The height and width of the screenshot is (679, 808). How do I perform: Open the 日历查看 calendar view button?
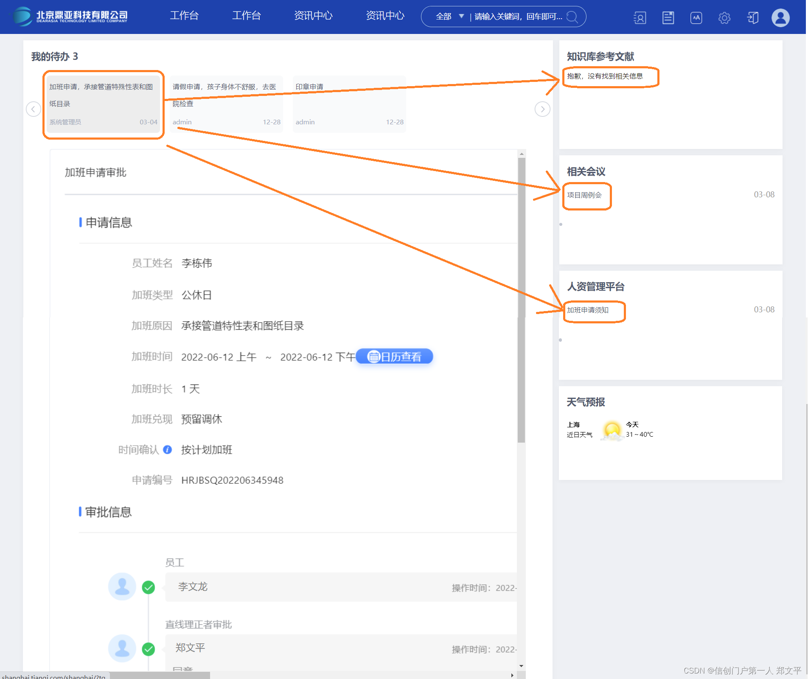394,356
